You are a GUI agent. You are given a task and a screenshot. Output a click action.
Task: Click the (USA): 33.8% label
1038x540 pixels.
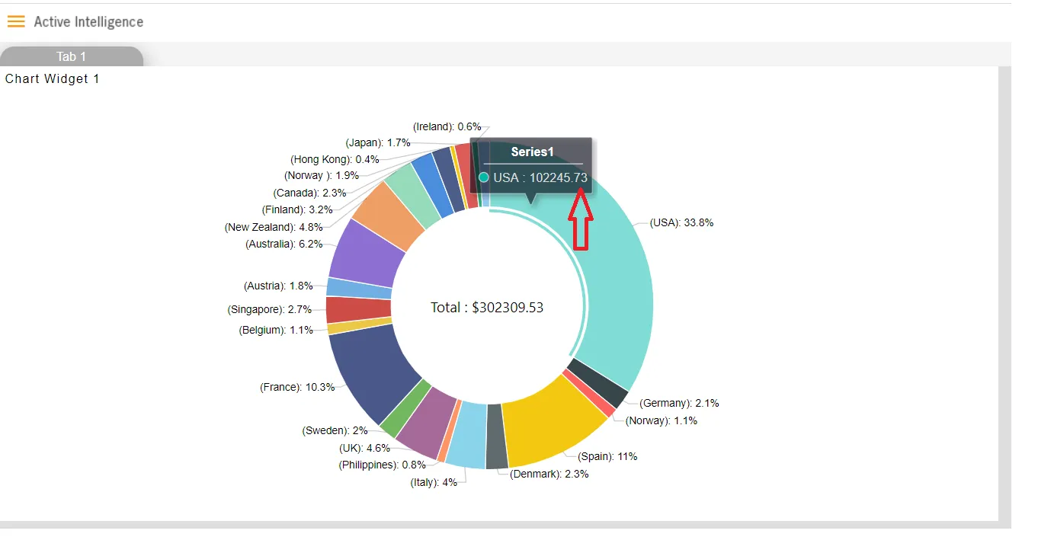click(x=681, y=223)
